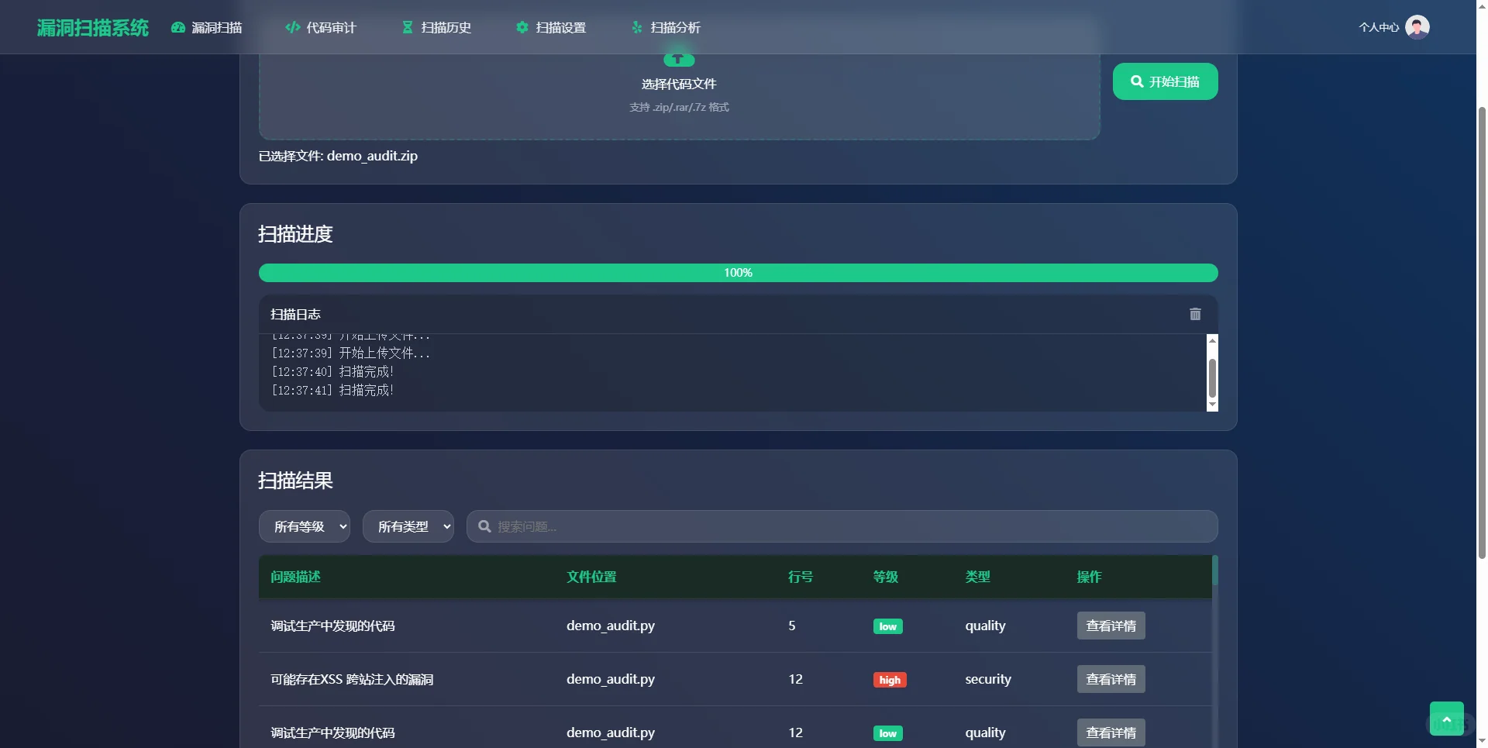Click the security type cell
Image resolution: width=1488 pixels, height=748 pixels.
pos(988,679)
